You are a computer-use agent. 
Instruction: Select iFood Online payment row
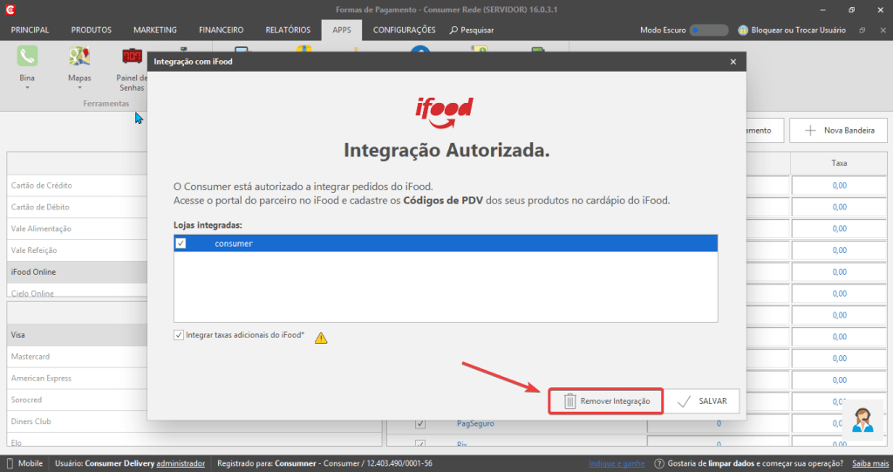tap(77, 272)
